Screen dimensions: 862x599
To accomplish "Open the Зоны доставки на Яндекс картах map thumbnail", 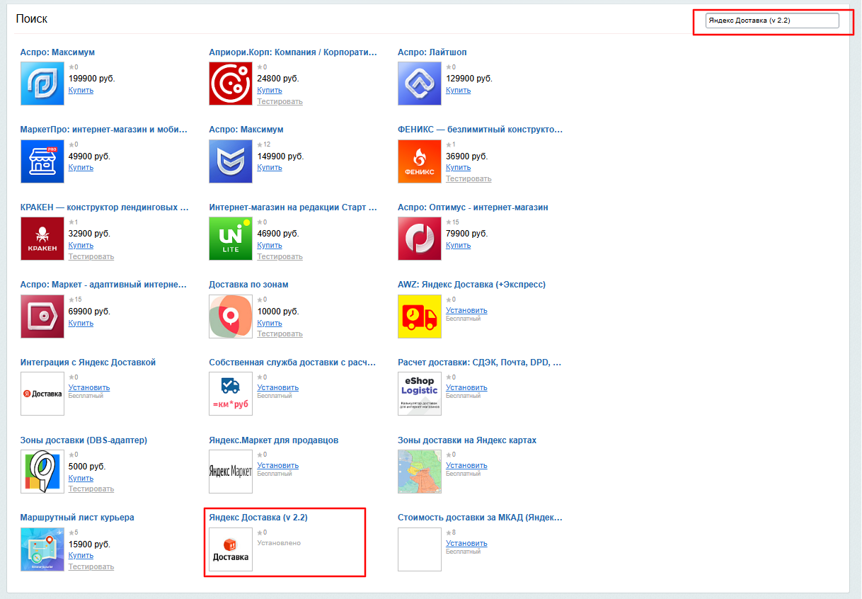I will coord(420,472).
